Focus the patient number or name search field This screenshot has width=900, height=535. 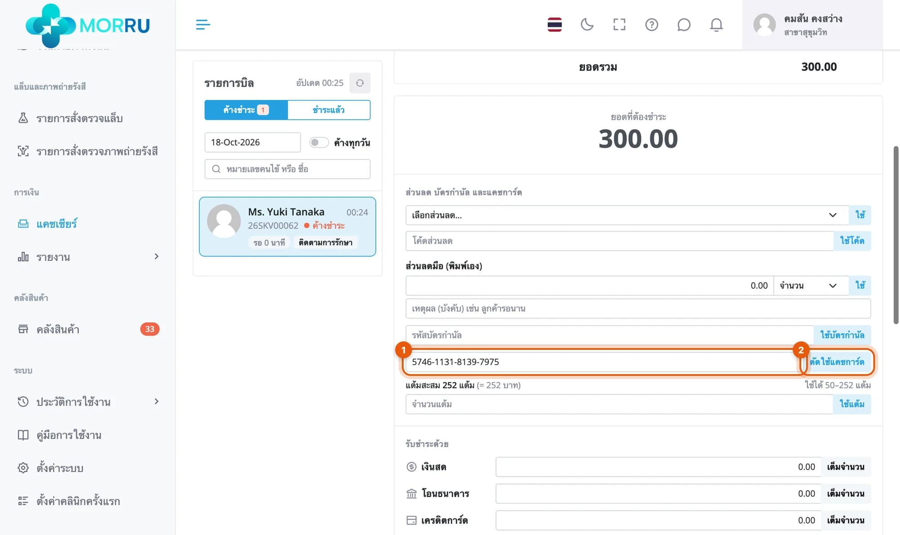[288, 169]
